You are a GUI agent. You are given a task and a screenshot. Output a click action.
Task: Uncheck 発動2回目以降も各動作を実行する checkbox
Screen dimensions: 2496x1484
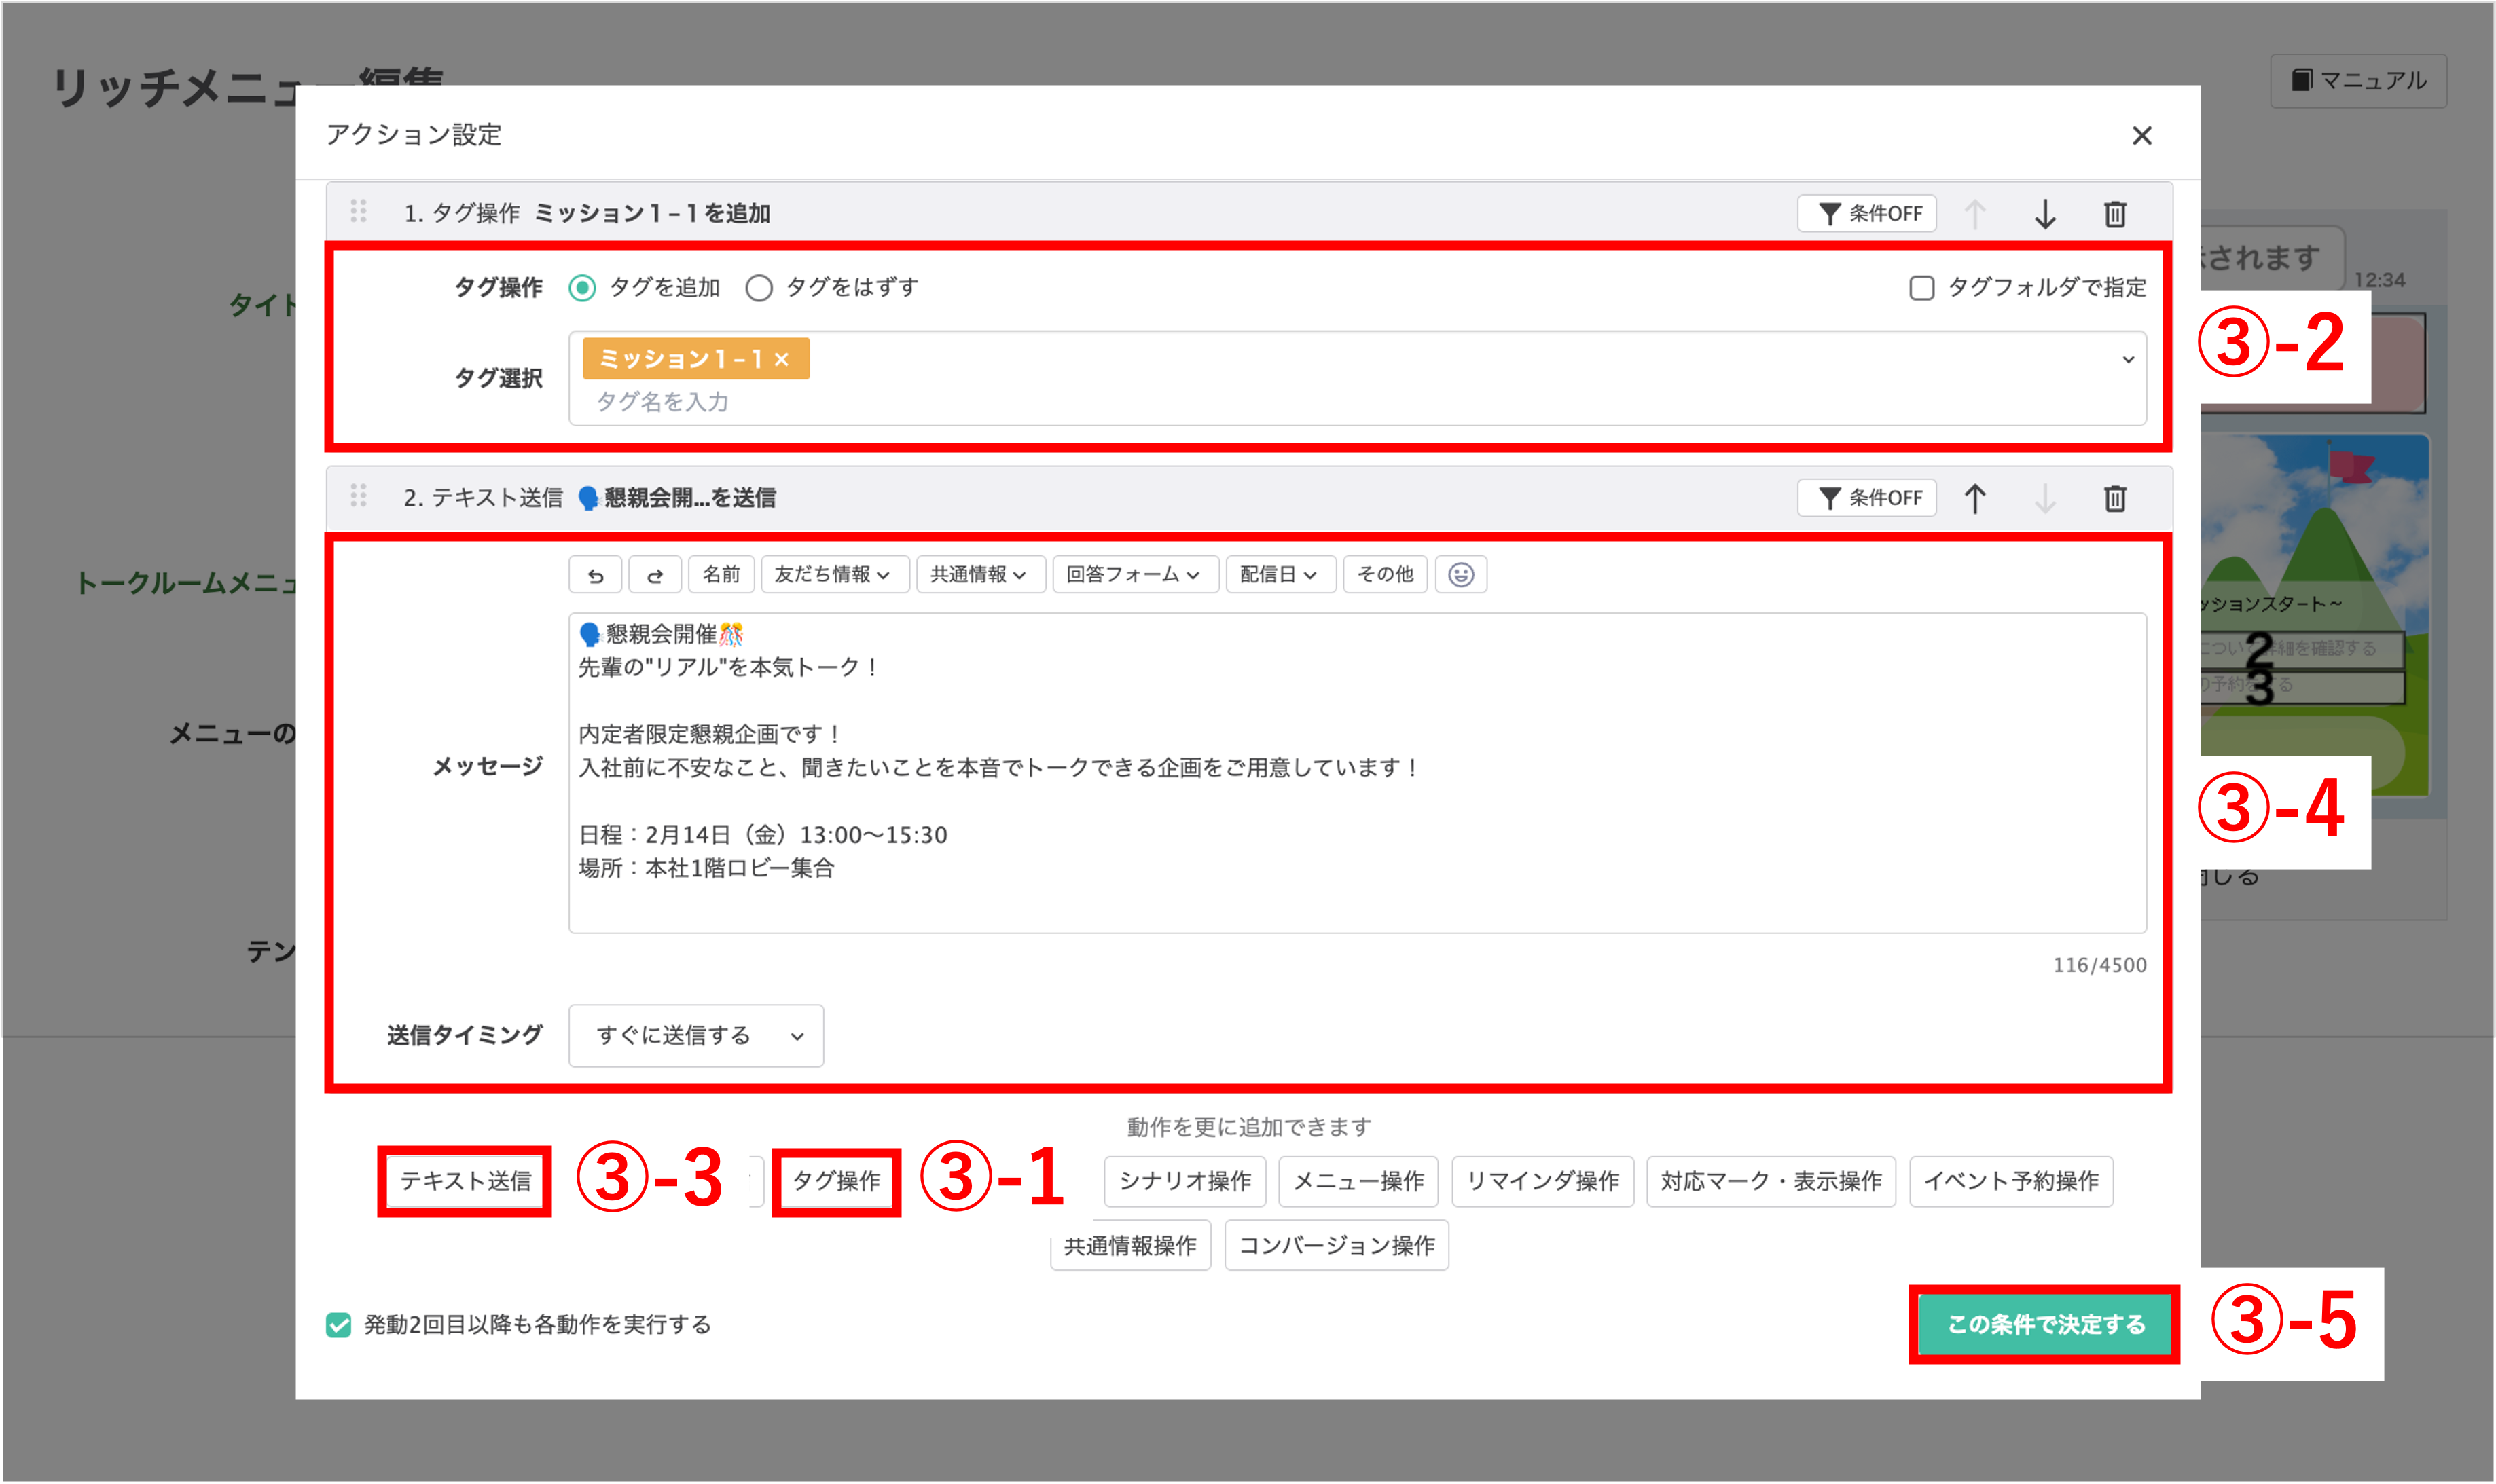[x=339, y=1325]
